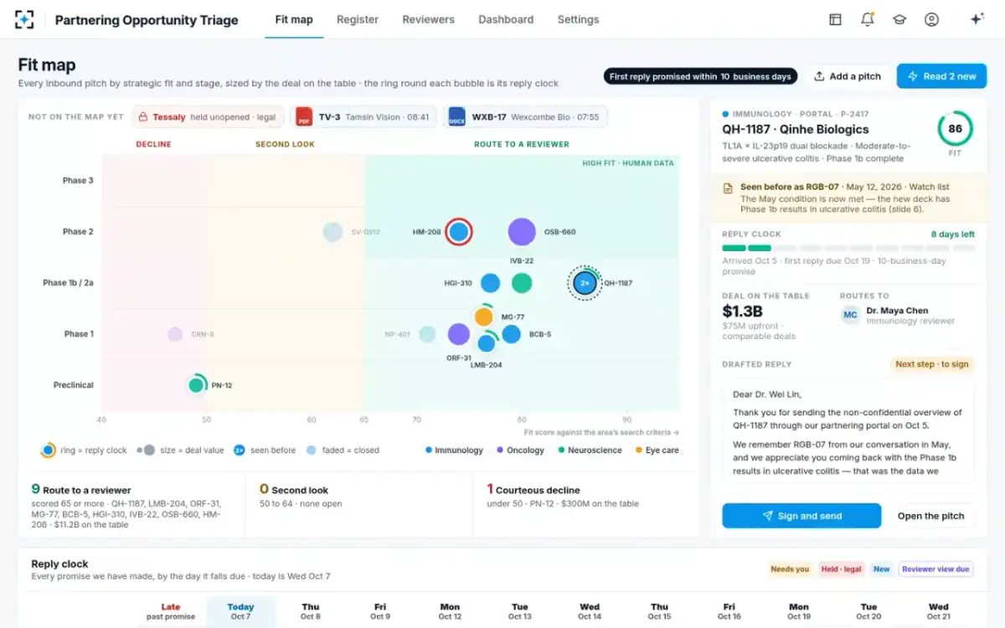Toggle the New filter chip
Viewport: 1005px width, 628px height.
tap(882, 569)
